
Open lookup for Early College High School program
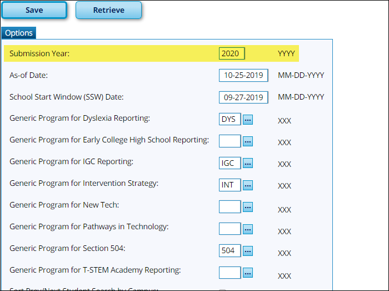click(248, 141)
